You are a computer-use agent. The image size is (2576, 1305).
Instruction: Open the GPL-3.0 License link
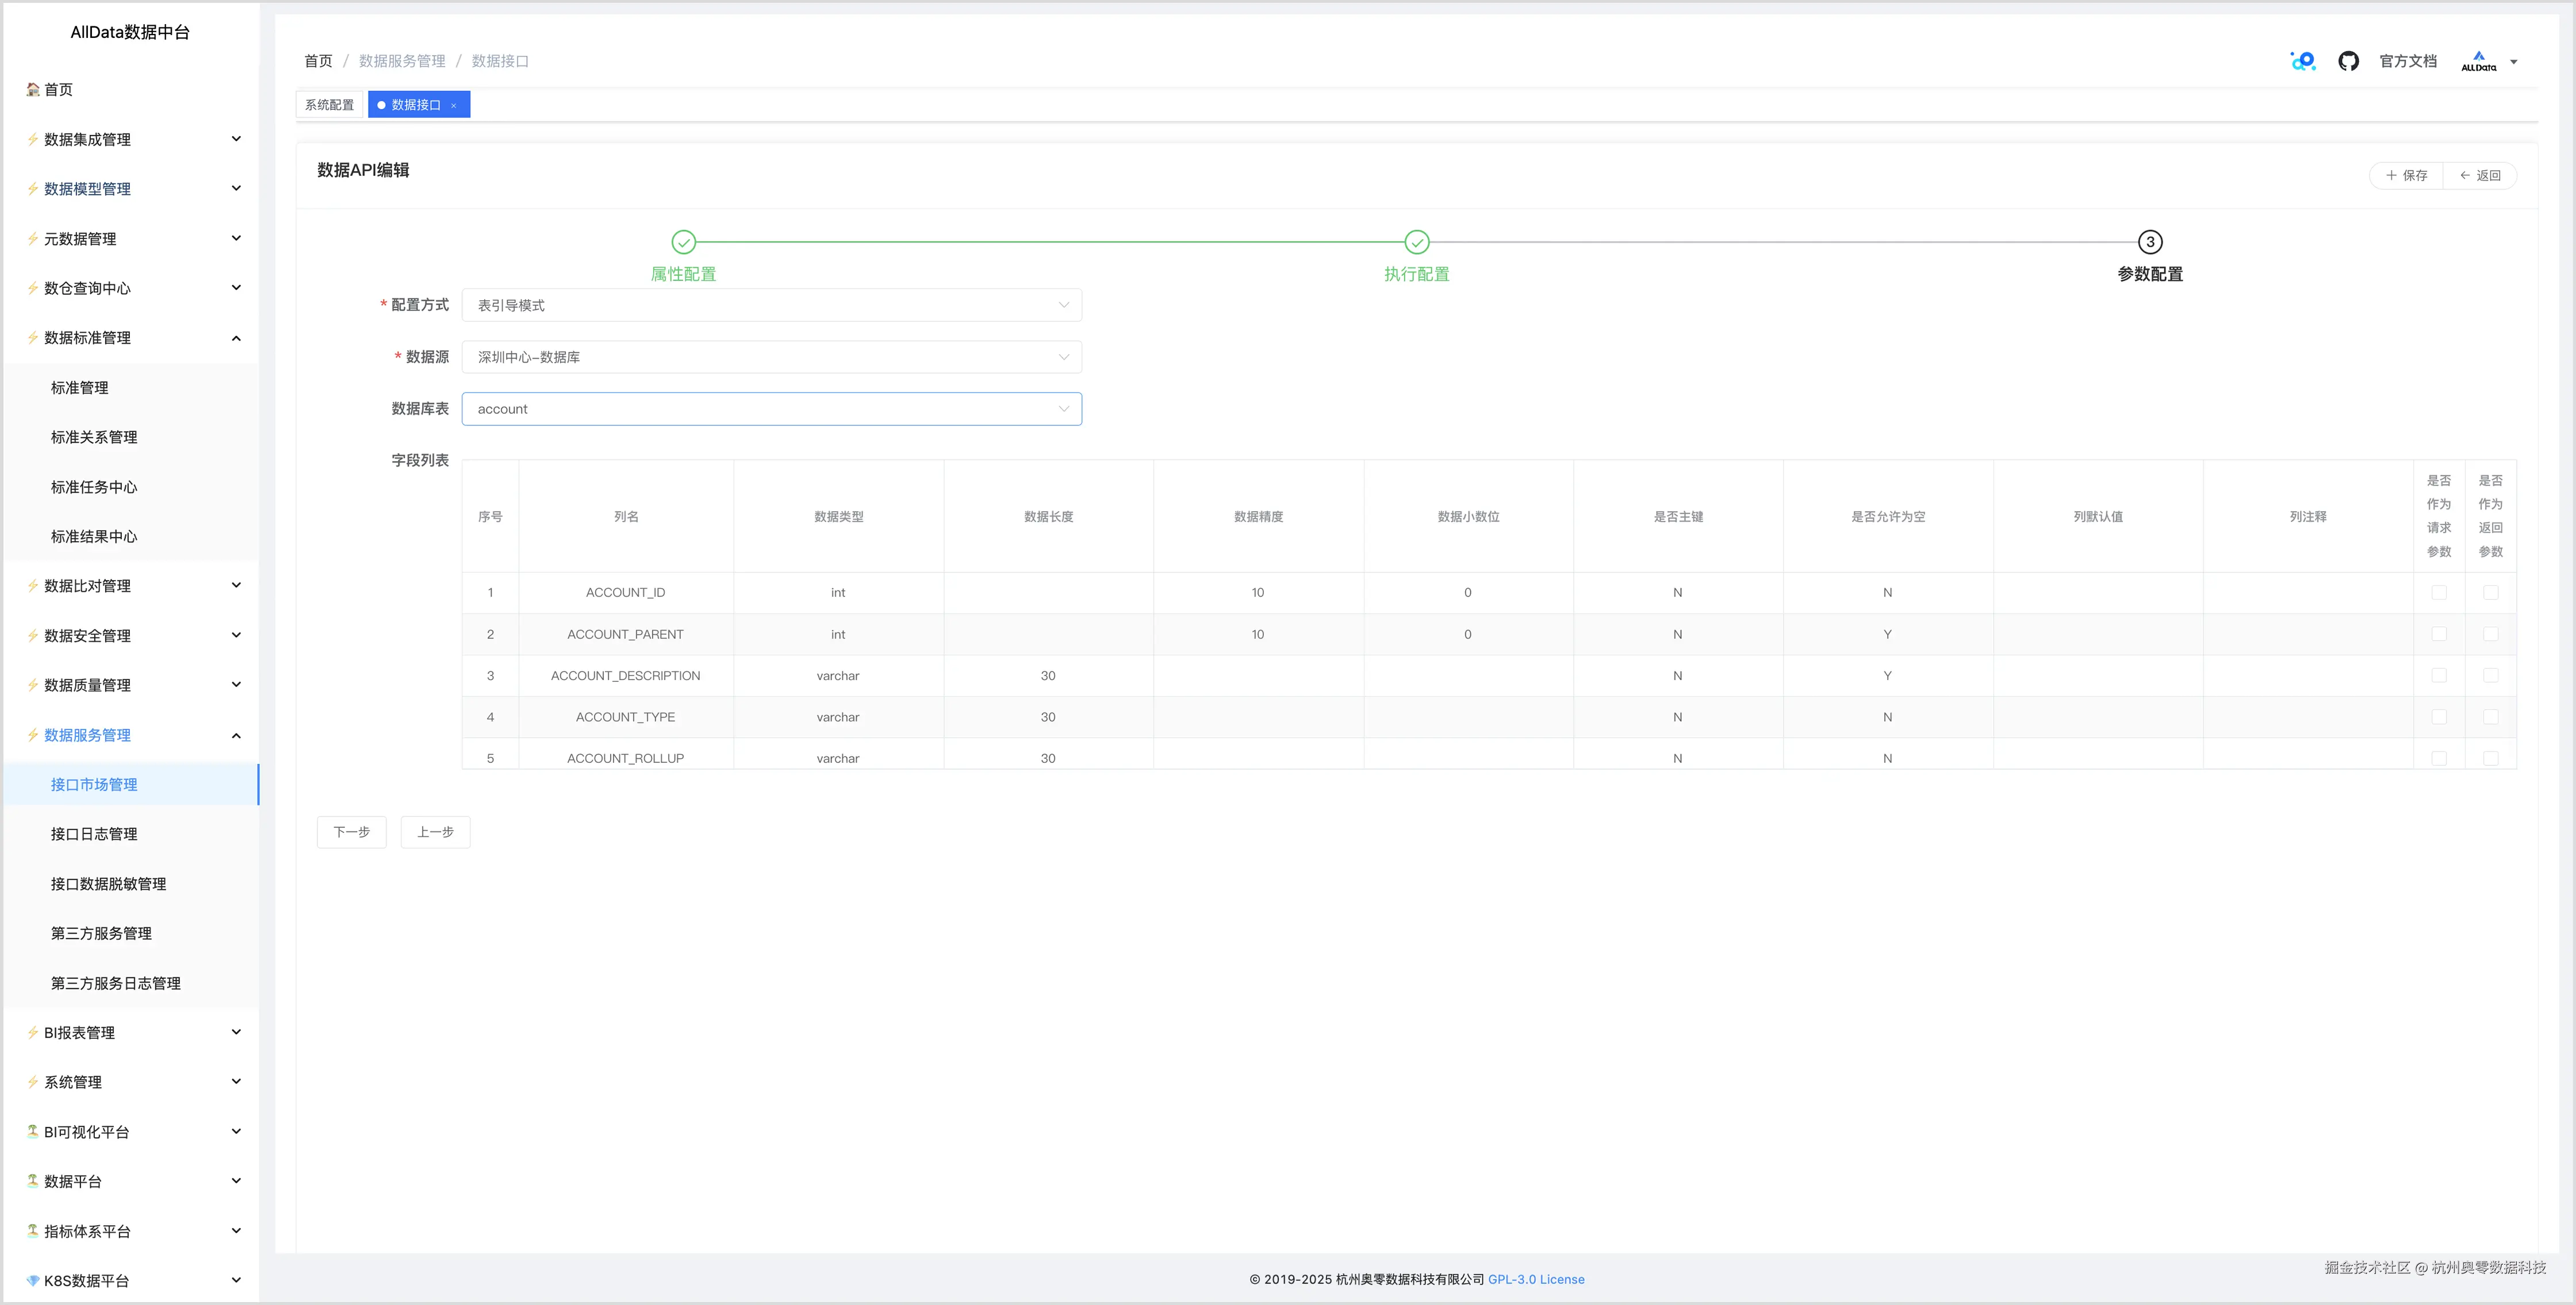[1536, 1279]
